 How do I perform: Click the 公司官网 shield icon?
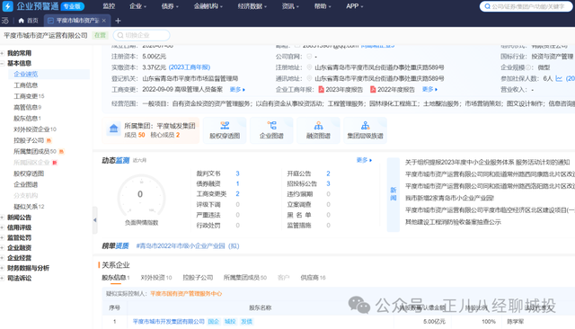[309, 57]
